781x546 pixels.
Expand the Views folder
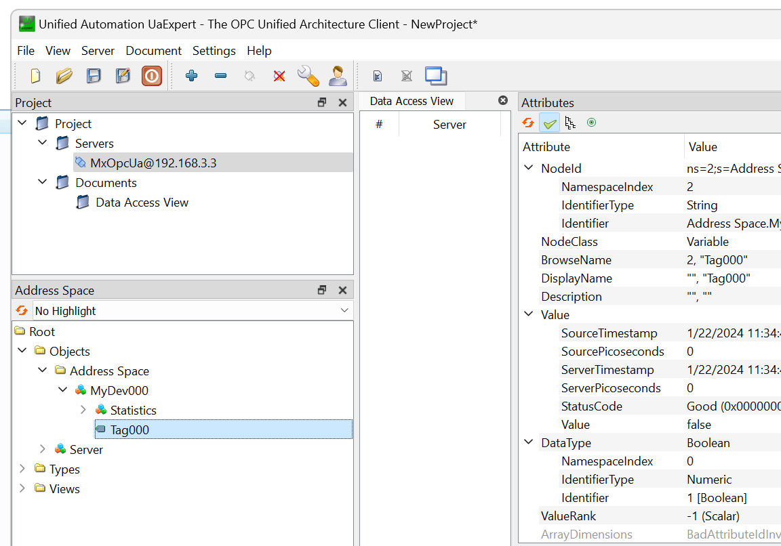coord(22,488)
